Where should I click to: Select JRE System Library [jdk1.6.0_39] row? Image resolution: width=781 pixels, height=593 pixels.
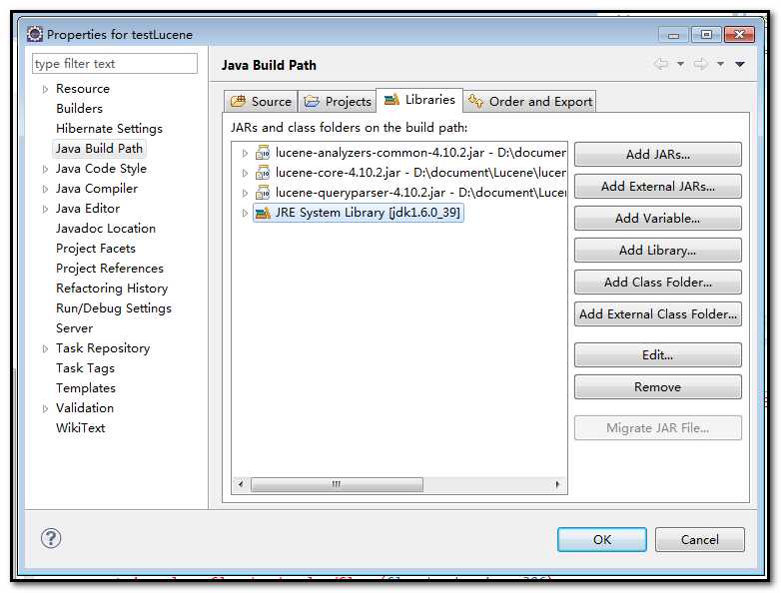click(x=359, y=213)
